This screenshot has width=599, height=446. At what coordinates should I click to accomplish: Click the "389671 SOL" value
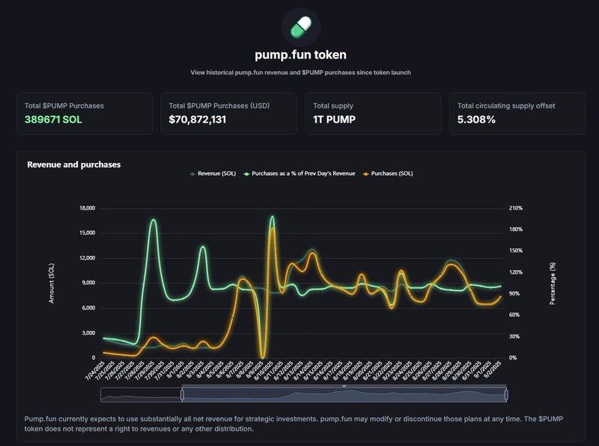53,120
